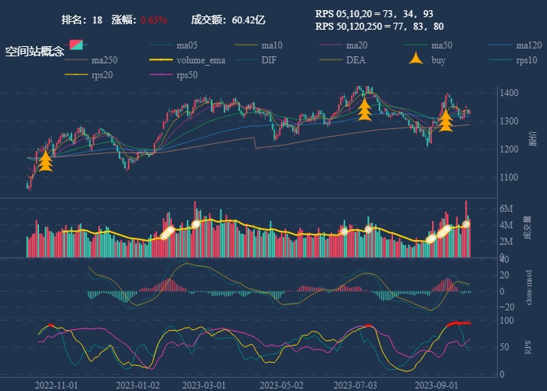This screenshot has height=391, width=547.
Task: Click the 空间站概念 chart title
Action: coord(34,52)
